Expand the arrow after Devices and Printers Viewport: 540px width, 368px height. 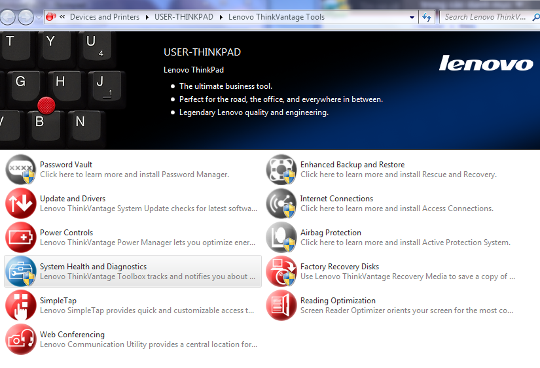pyautogui.click(x=147, y=17)
